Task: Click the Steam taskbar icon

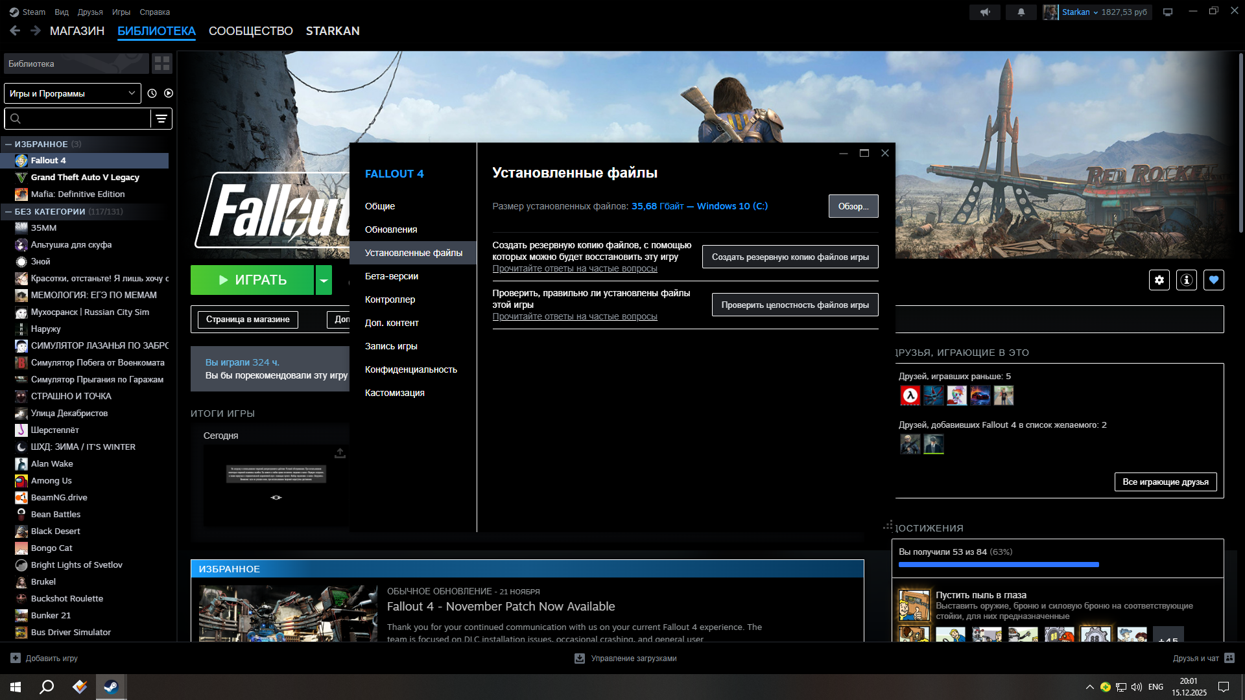Action: 111,687
